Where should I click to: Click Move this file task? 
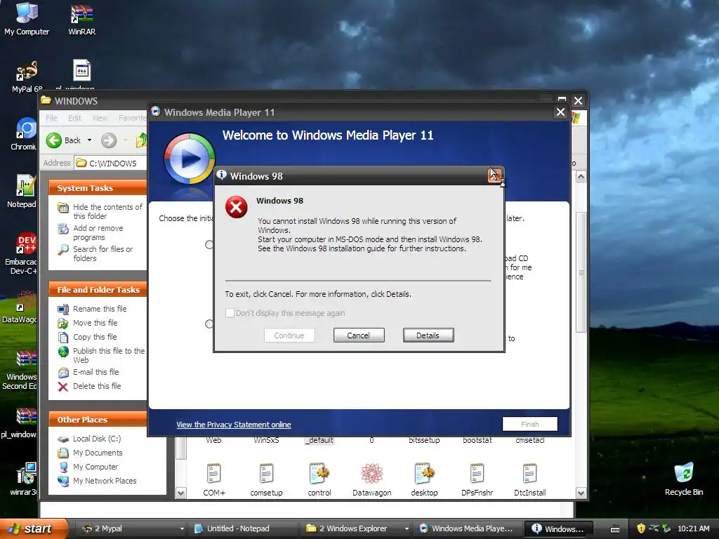(95, 323)
